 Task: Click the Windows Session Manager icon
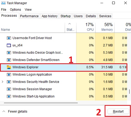[9, 89]
